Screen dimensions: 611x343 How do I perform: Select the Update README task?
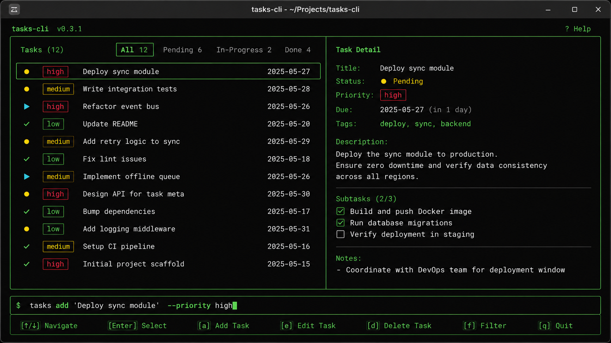point(168,124)
